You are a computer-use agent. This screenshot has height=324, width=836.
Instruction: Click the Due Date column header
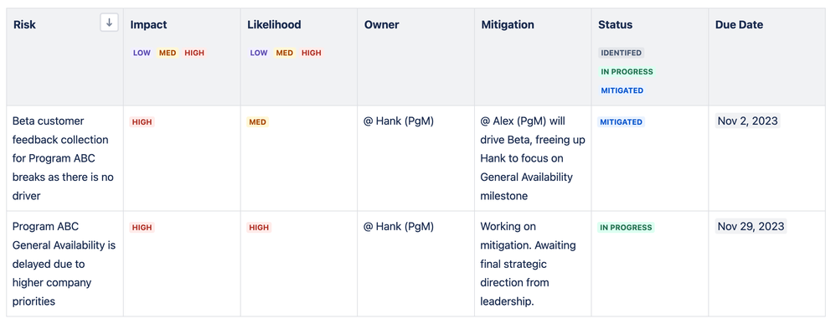tap(739, 24)
